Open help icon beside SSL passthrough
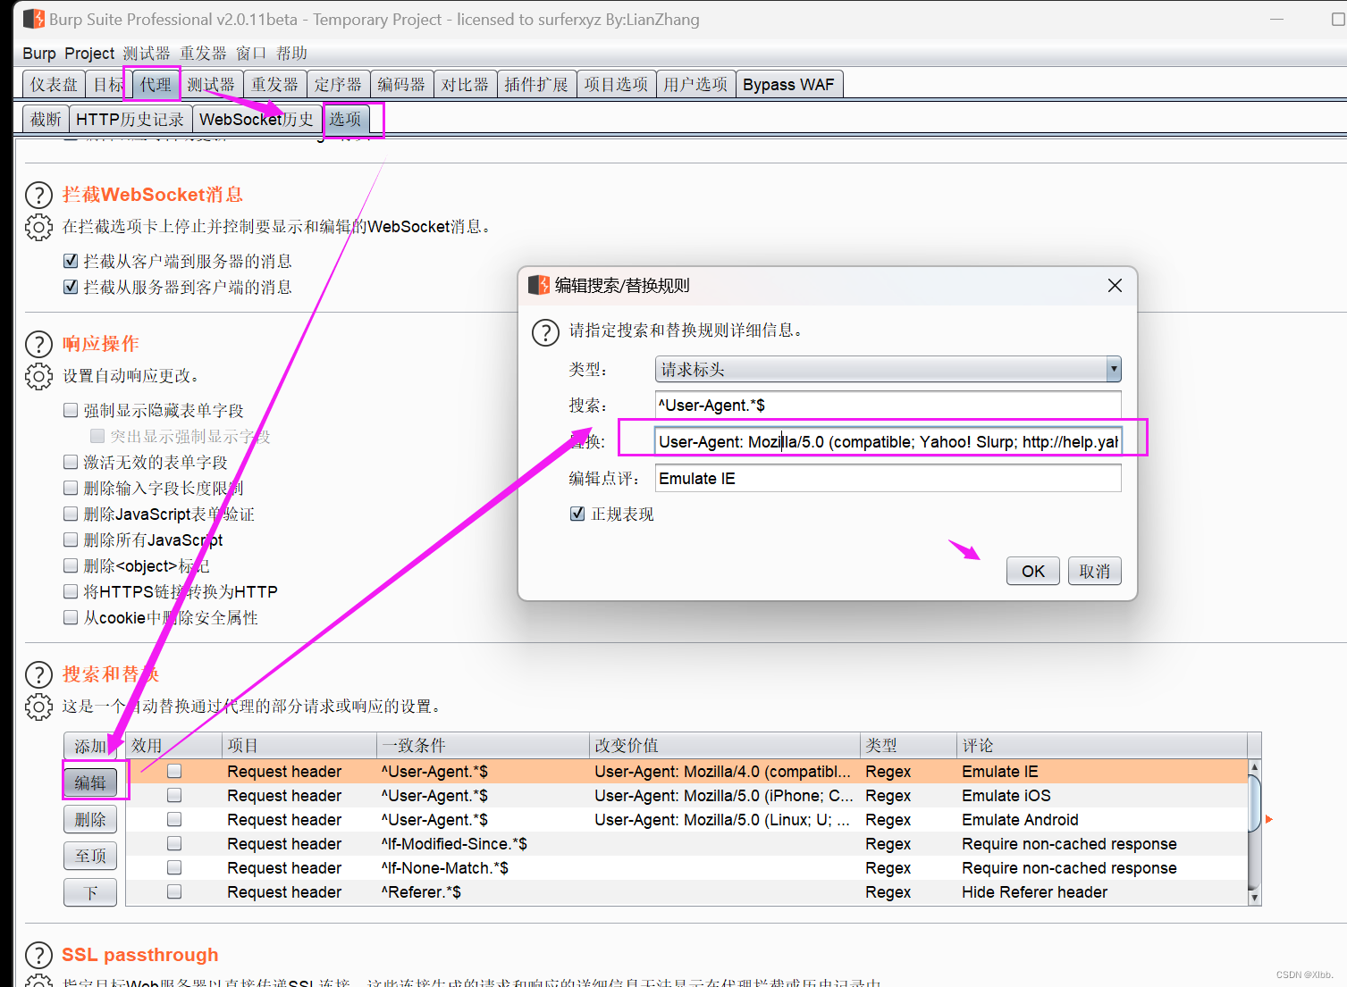The image size is (1347, 987). (38, 955)
